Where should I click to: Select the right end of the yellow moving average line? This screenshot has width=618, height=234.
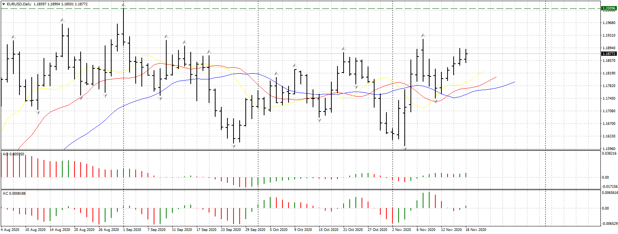point(484,71)
